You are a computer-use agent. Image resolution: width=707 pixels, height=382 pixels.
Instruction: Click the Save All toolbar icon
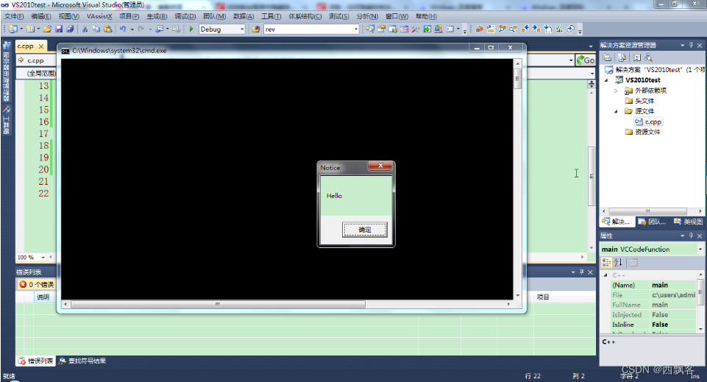(70, 29)
